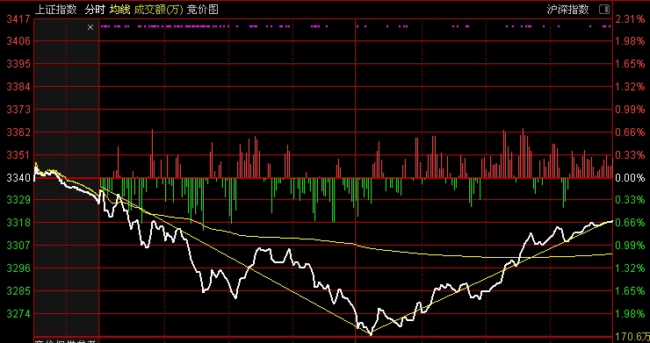
Task: Click the green 3307 price label
Action: pos(18,246)
